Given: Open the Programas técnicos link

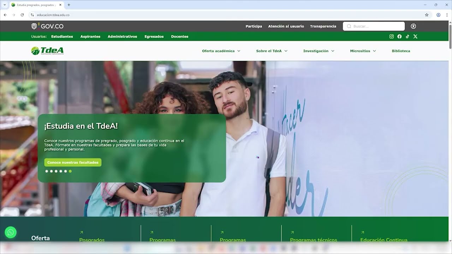Looking at the screenshot, I should [314, 240].
